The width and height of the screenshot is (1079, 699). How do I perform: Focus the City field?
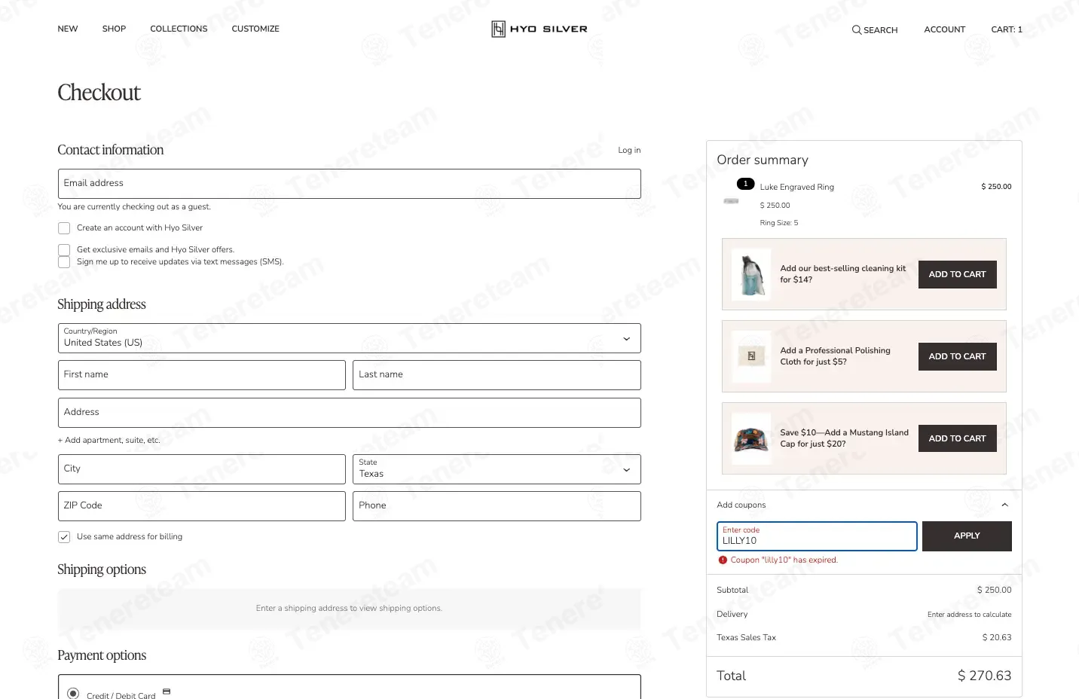[x=202, y=469]
